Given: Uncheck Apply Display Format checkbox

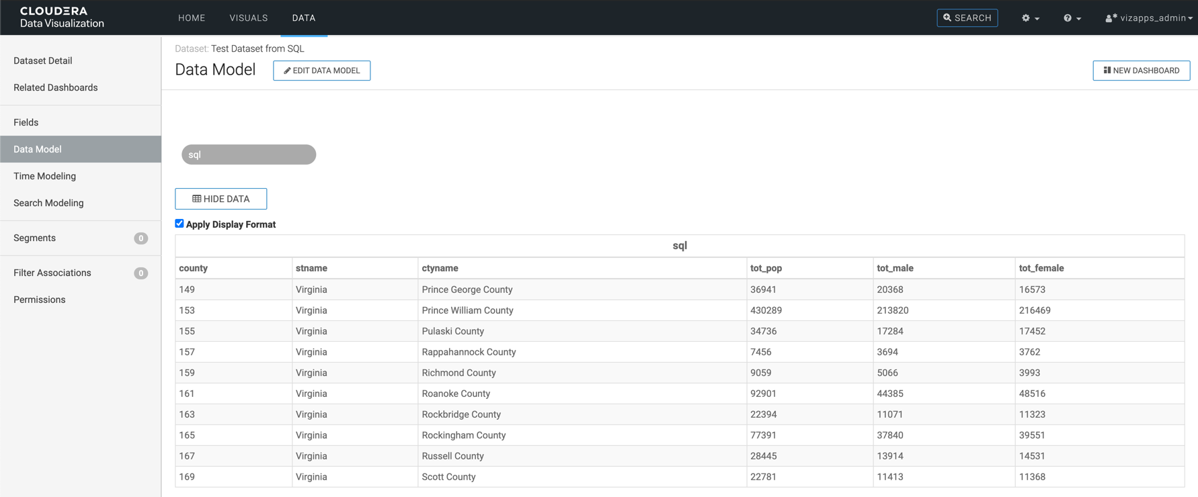Looking at the screenshot, I should tap(179, 224).
